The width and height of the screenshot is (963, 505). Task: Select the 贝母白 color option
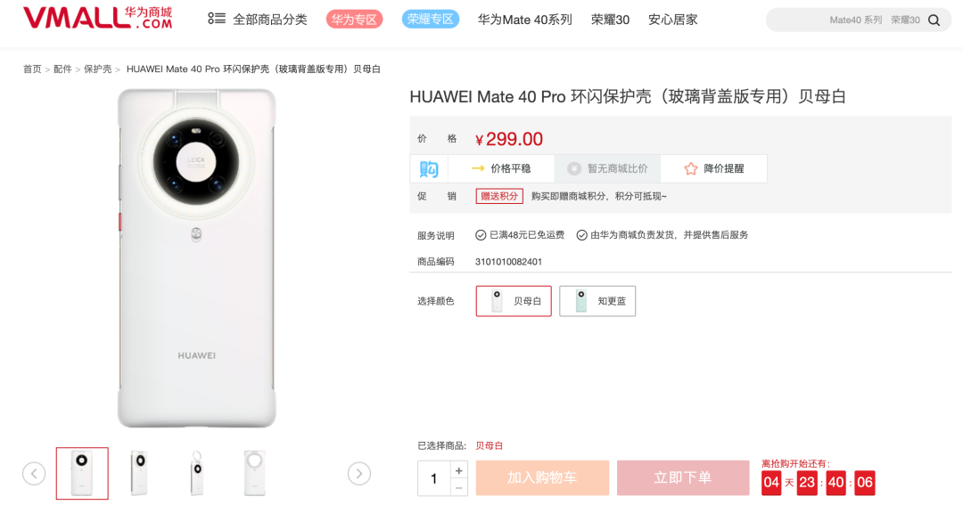pos(514,301)
